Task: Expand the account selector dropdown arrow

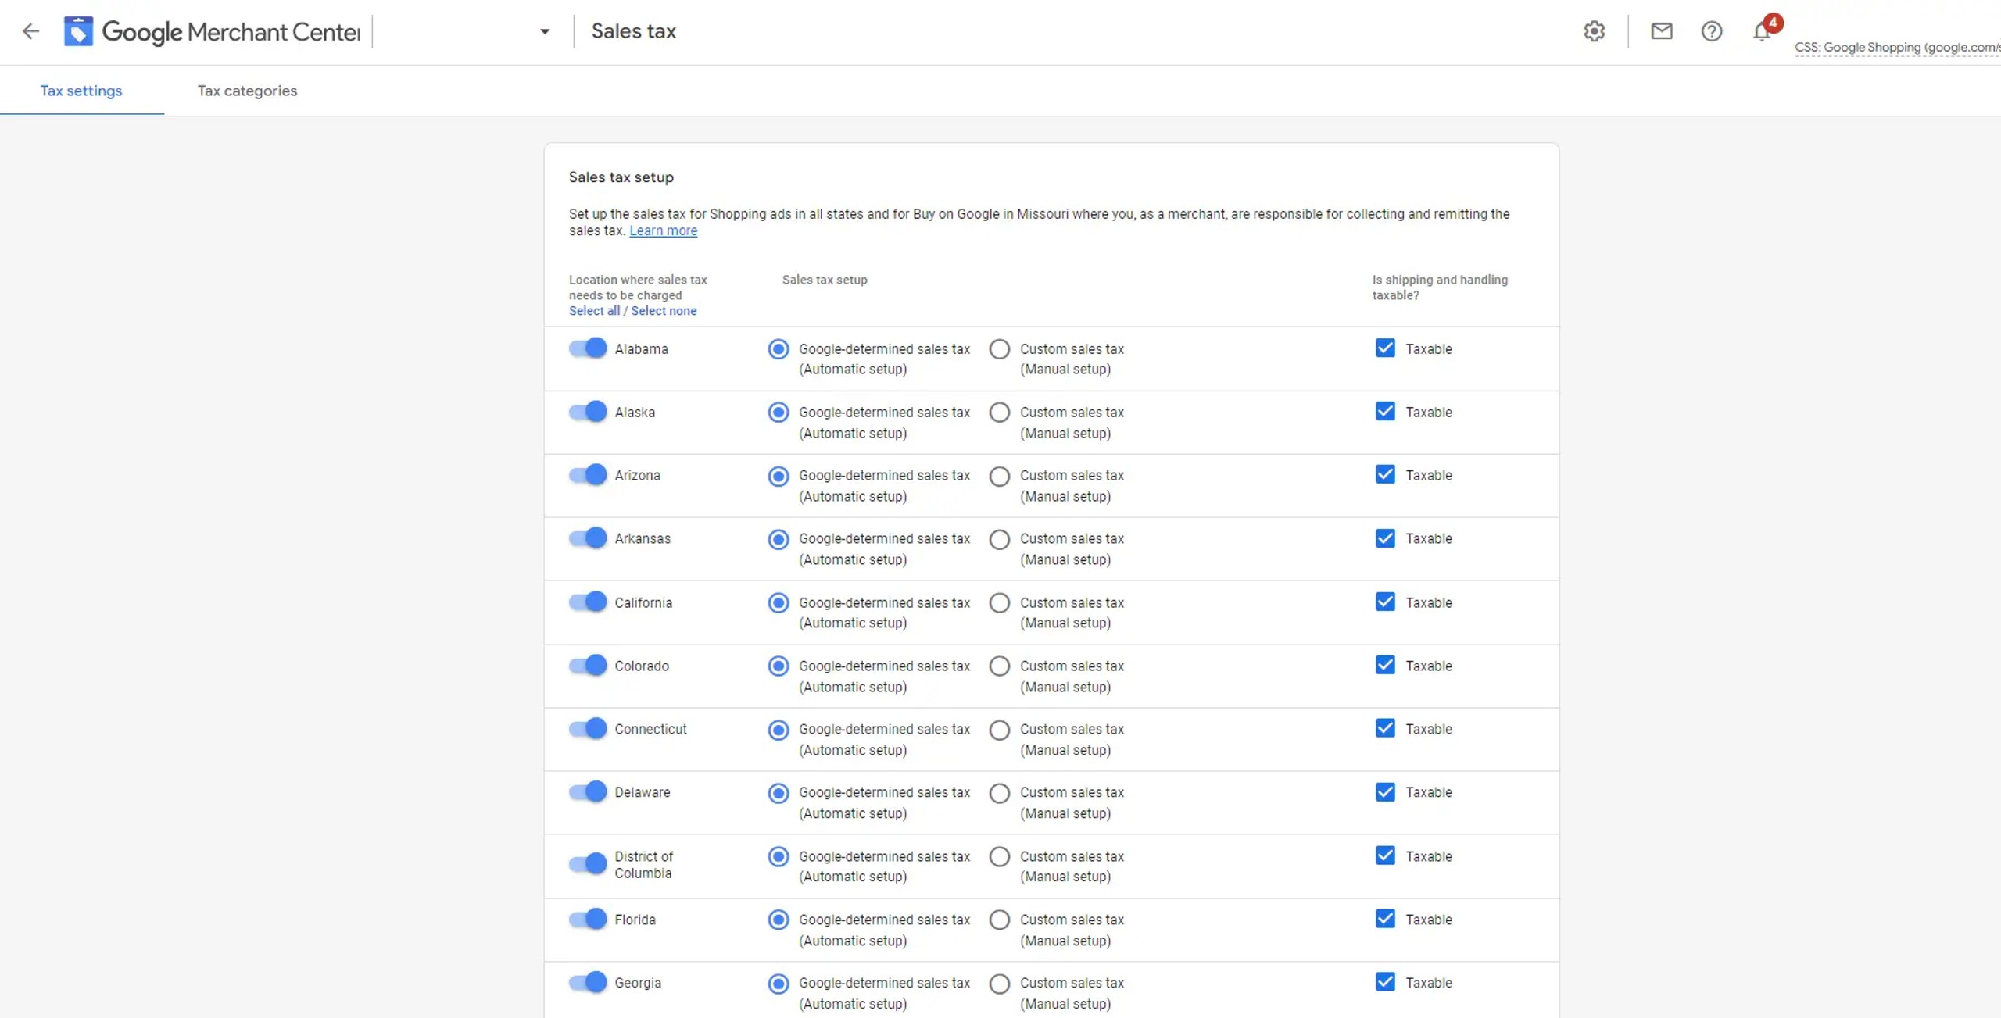Action: (x=545, y=31)
